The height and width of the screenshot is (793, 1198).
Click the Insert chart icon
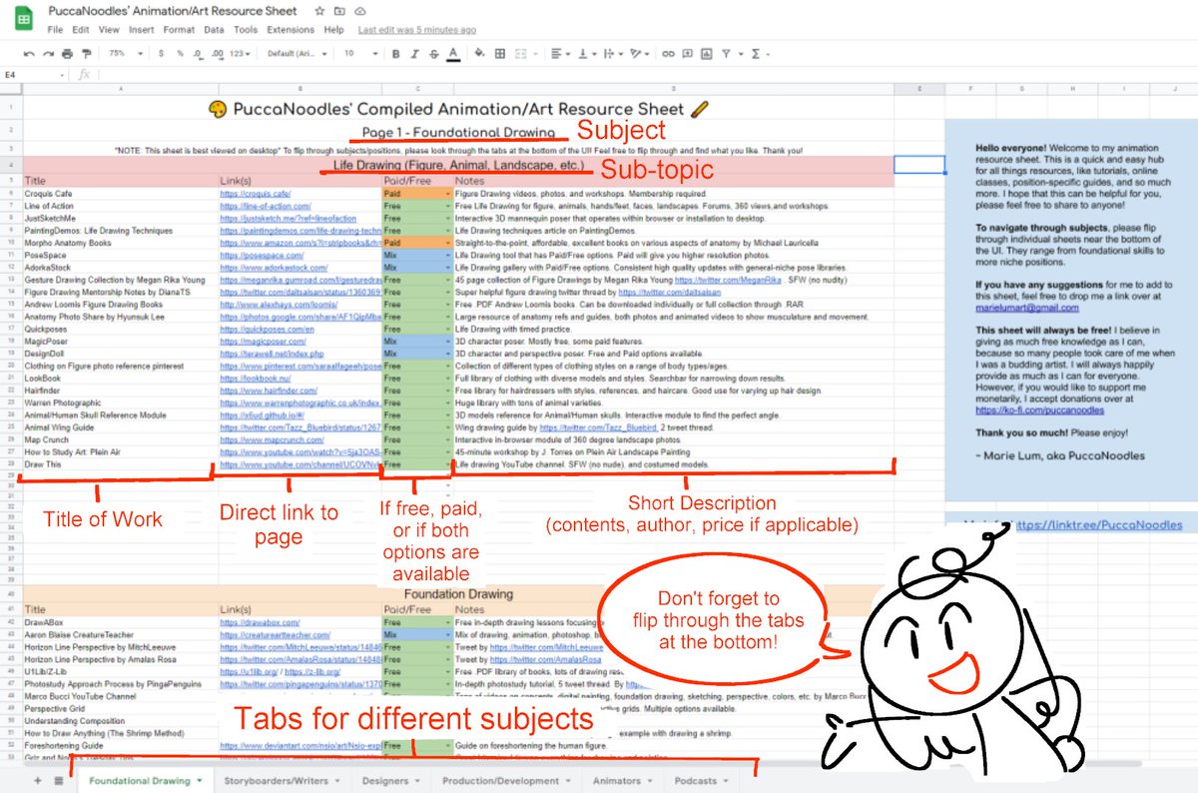point(707,53)
